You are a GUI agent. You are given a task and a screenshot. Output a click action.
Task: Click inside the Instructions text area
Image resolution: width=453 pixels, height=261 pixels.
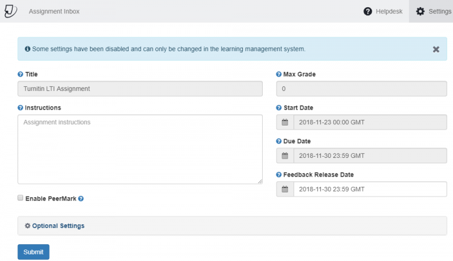[140, 149]
